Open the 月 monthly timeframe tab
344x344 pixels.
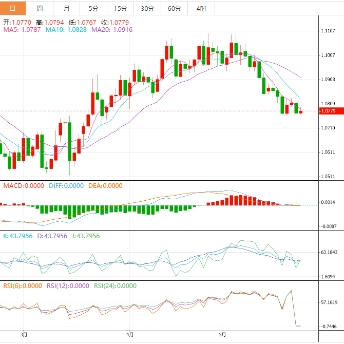click(x=67, y=8)
